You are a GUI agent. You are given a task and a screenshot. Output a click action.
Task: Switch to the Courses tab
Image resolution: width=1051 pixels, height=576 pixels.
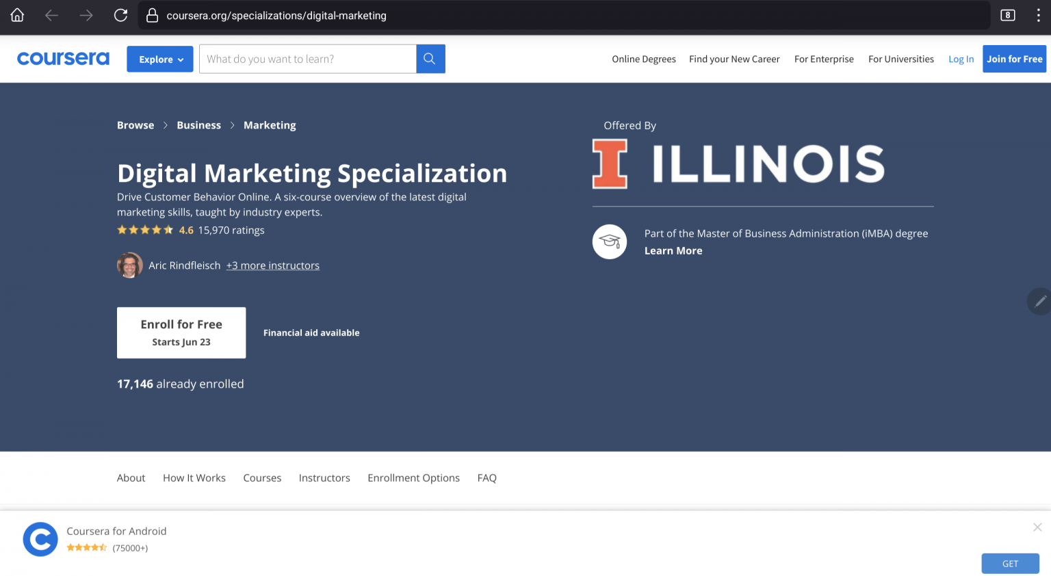pyautogui.click(x=262, y=477)
